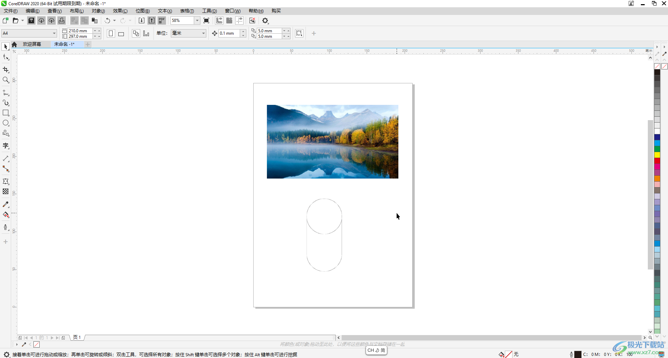Click the home icon beside tabs
The image size is (668, 358).
[14, 44]
